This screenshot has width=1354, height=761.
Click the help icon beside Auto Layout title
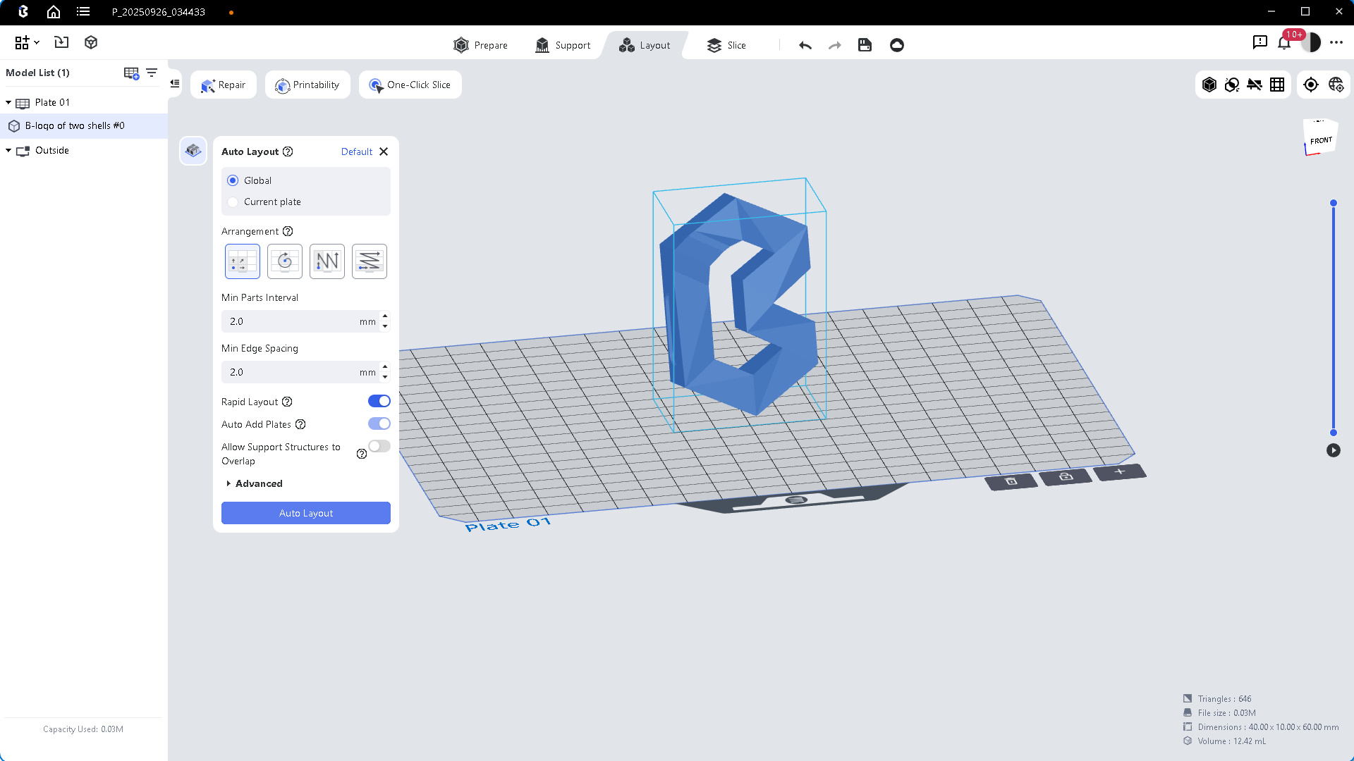click(288, 151)
